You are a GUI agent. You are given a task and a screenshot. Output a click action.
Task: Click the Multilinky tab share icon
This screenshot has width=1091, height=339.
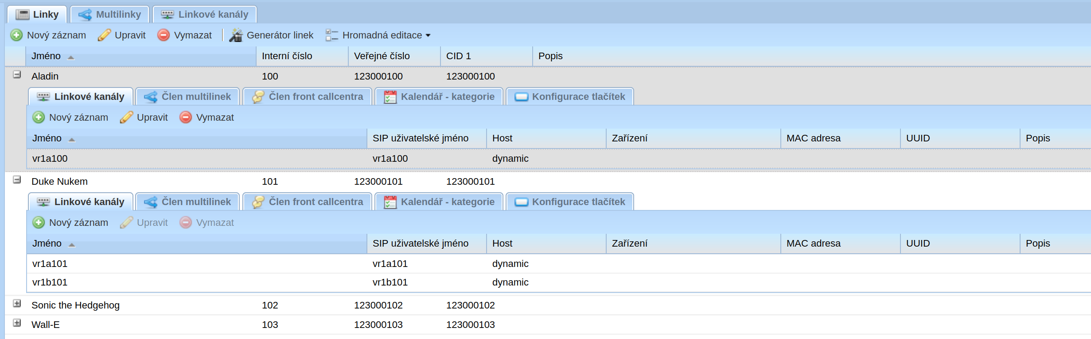[85, 15]
